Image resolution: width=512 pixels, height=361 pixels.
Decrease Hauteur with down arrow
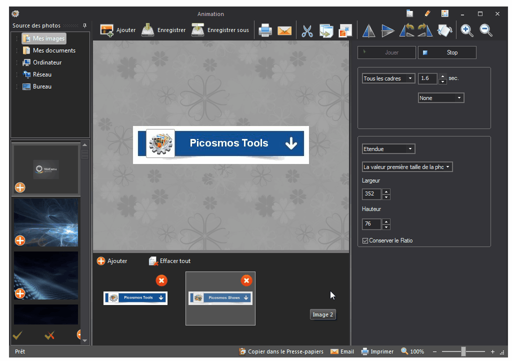386,227
